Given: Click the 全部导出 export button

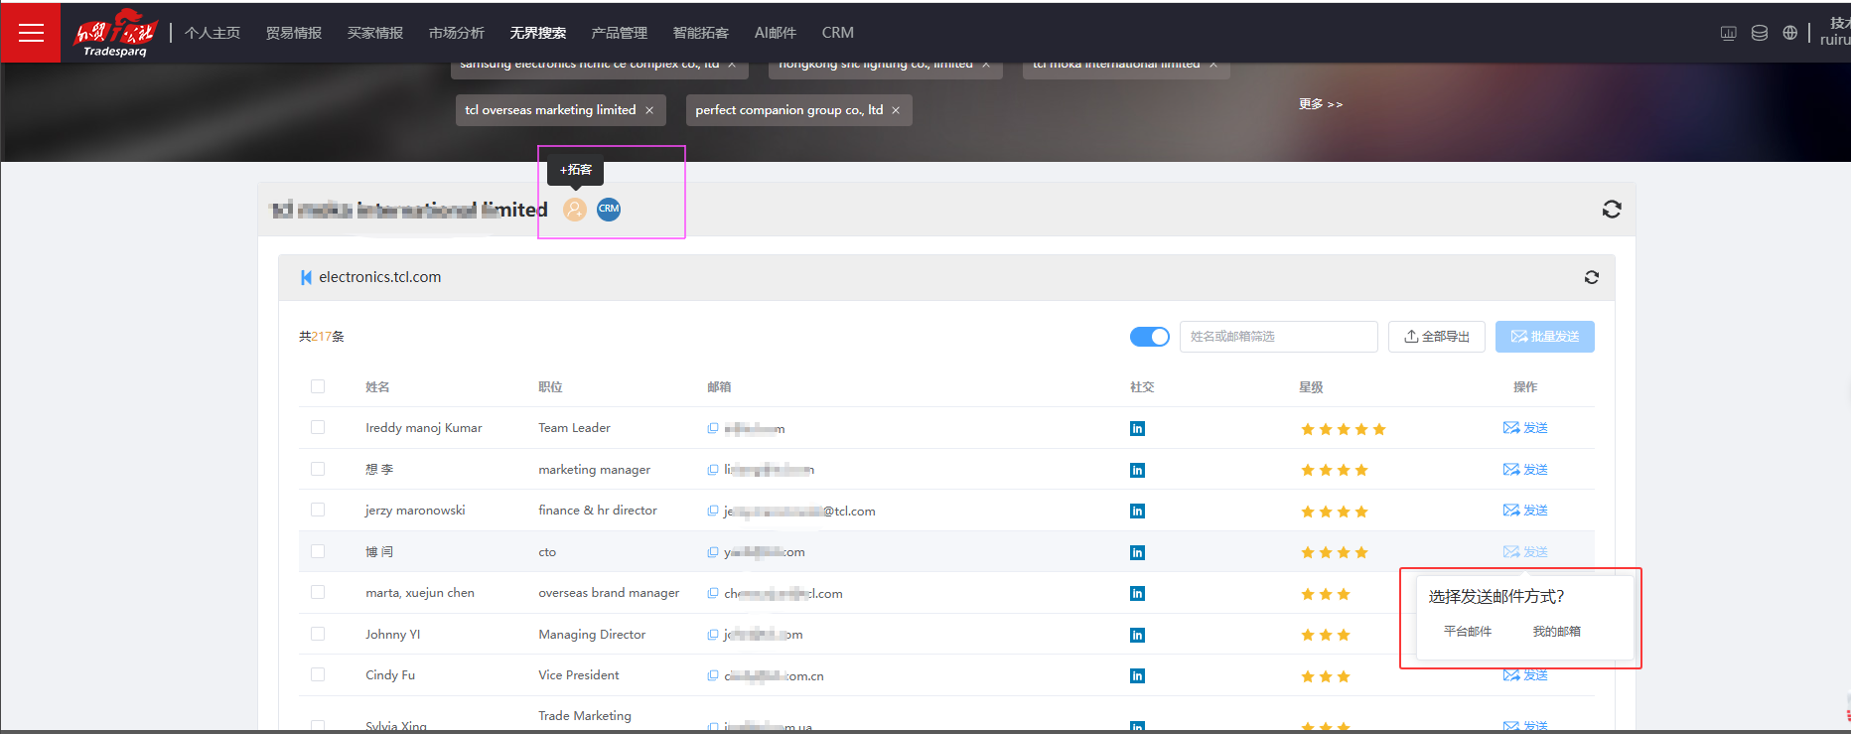Looking at the screenshot, I should (x=1436, y=337).
